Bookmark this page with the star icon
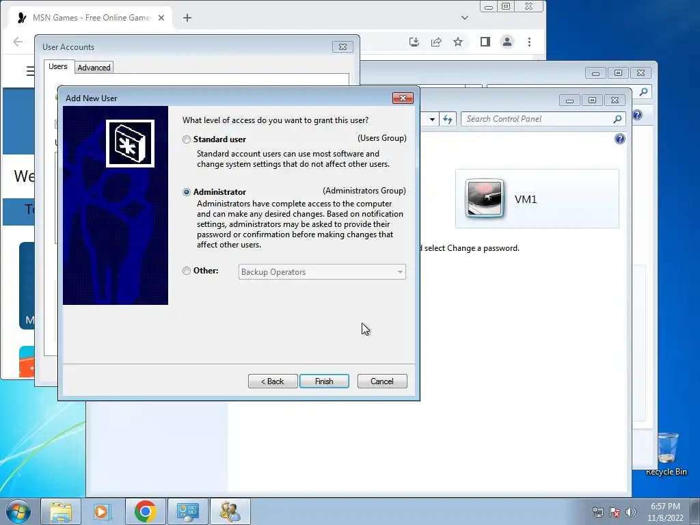Image resolution: width=700 pixels, height=525 pixels. coord(458,42)
